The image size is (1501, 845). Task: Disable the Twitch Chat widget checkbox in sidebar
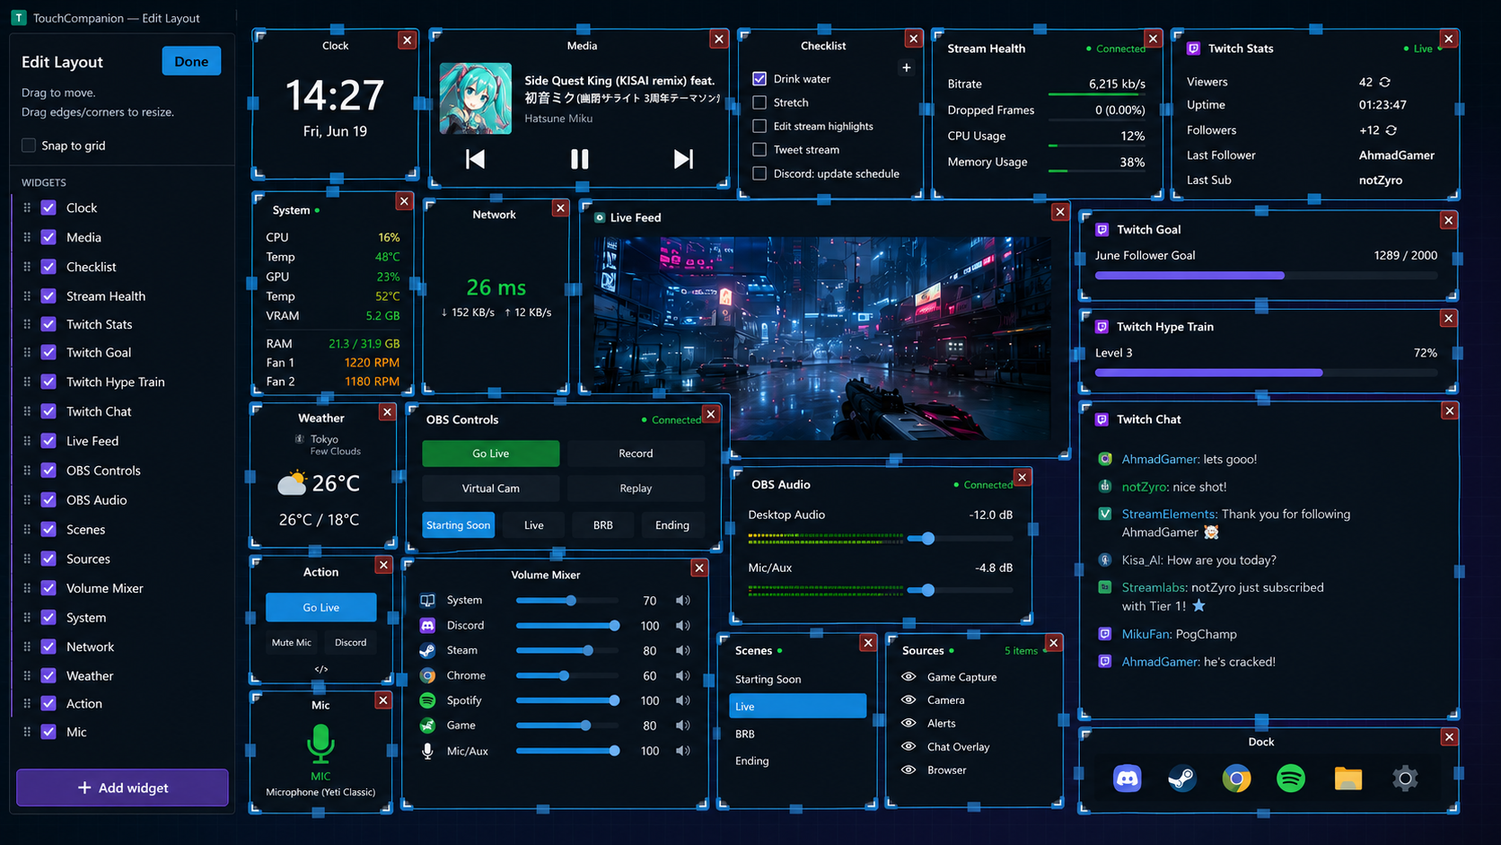click(x=48, y=411)
